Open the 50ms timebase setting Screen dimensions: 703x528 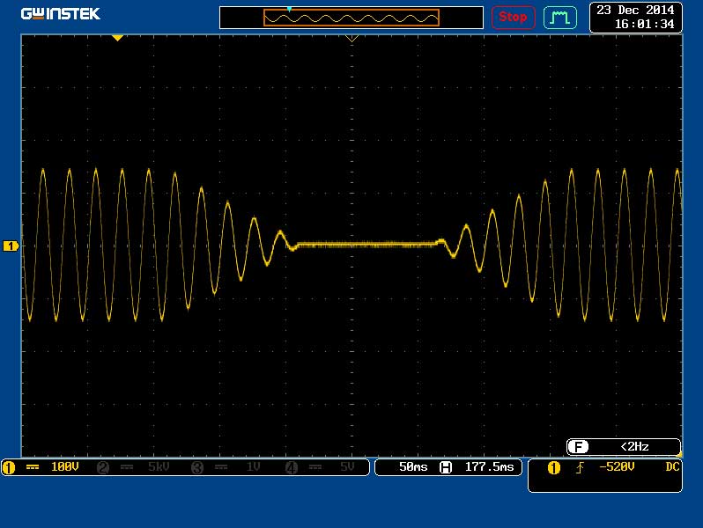[412, 467]
